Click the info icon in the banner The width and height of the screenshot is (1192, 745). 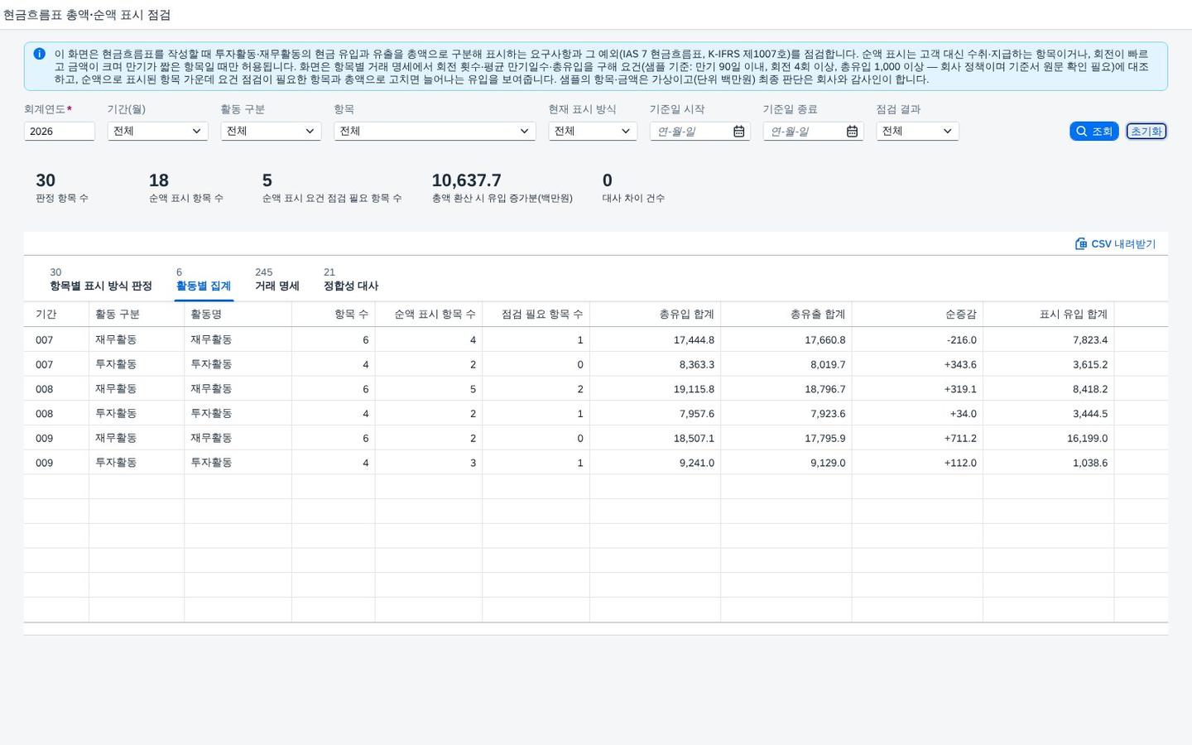[x=39, y=54]
